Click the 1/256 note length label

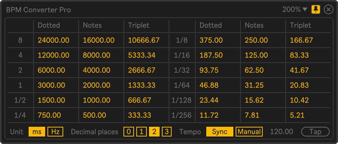pos(181,115)
